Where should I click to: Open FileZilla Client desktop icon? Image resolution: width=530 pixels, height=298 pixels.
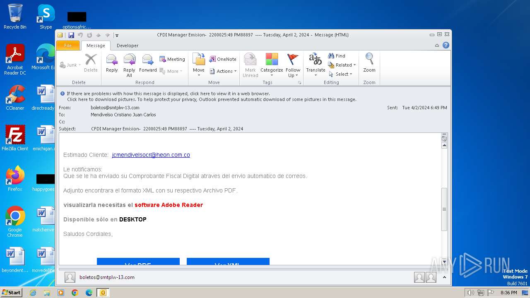pyautogui.click(x=15, y=138)
